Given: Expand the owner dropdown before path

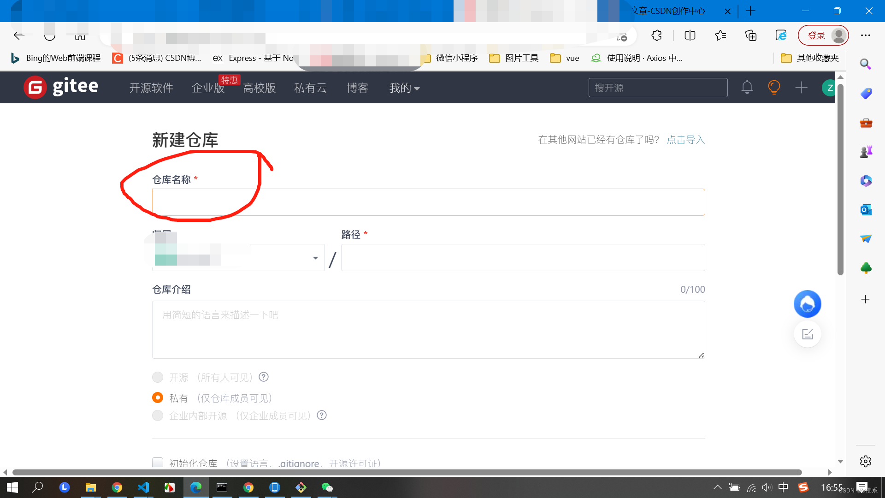Looking at the screenshot, I should pyautogui.click(x=315, y=258).
